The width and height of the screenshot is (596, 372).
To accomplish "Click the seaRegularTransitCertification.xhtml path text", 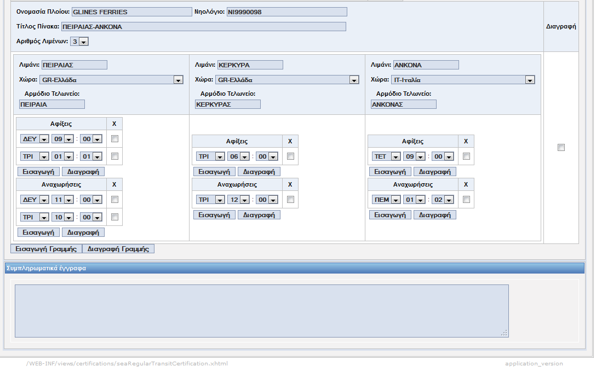I will pos(127,363).
